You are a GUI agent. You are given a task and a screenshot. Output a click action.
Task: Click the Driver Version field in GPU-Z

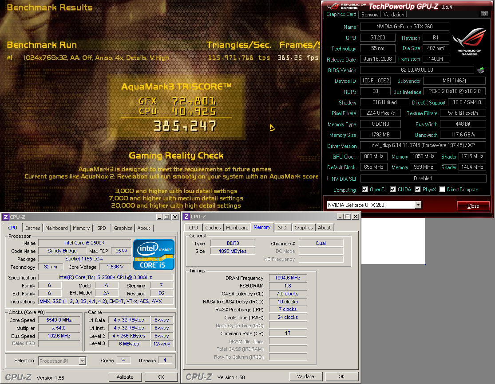423,145
